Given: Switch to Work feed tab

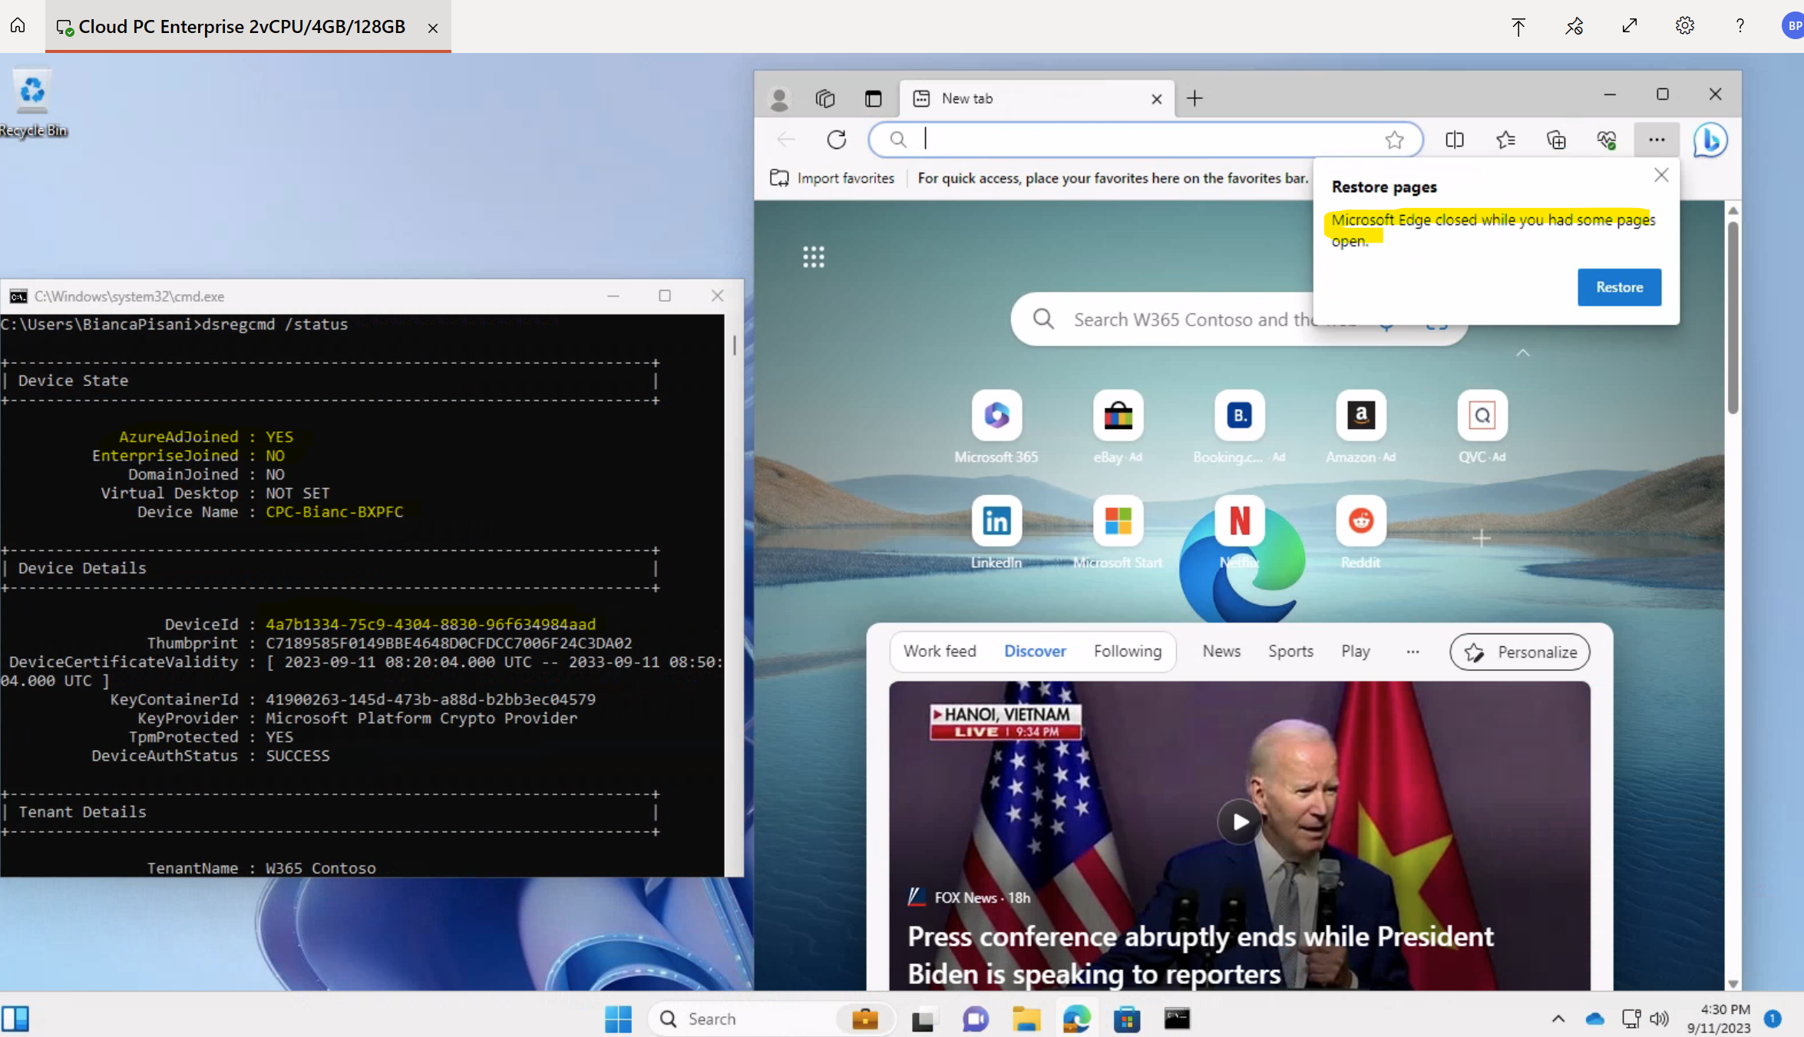Looking at the screenshot, I should [x=940, y=652].
